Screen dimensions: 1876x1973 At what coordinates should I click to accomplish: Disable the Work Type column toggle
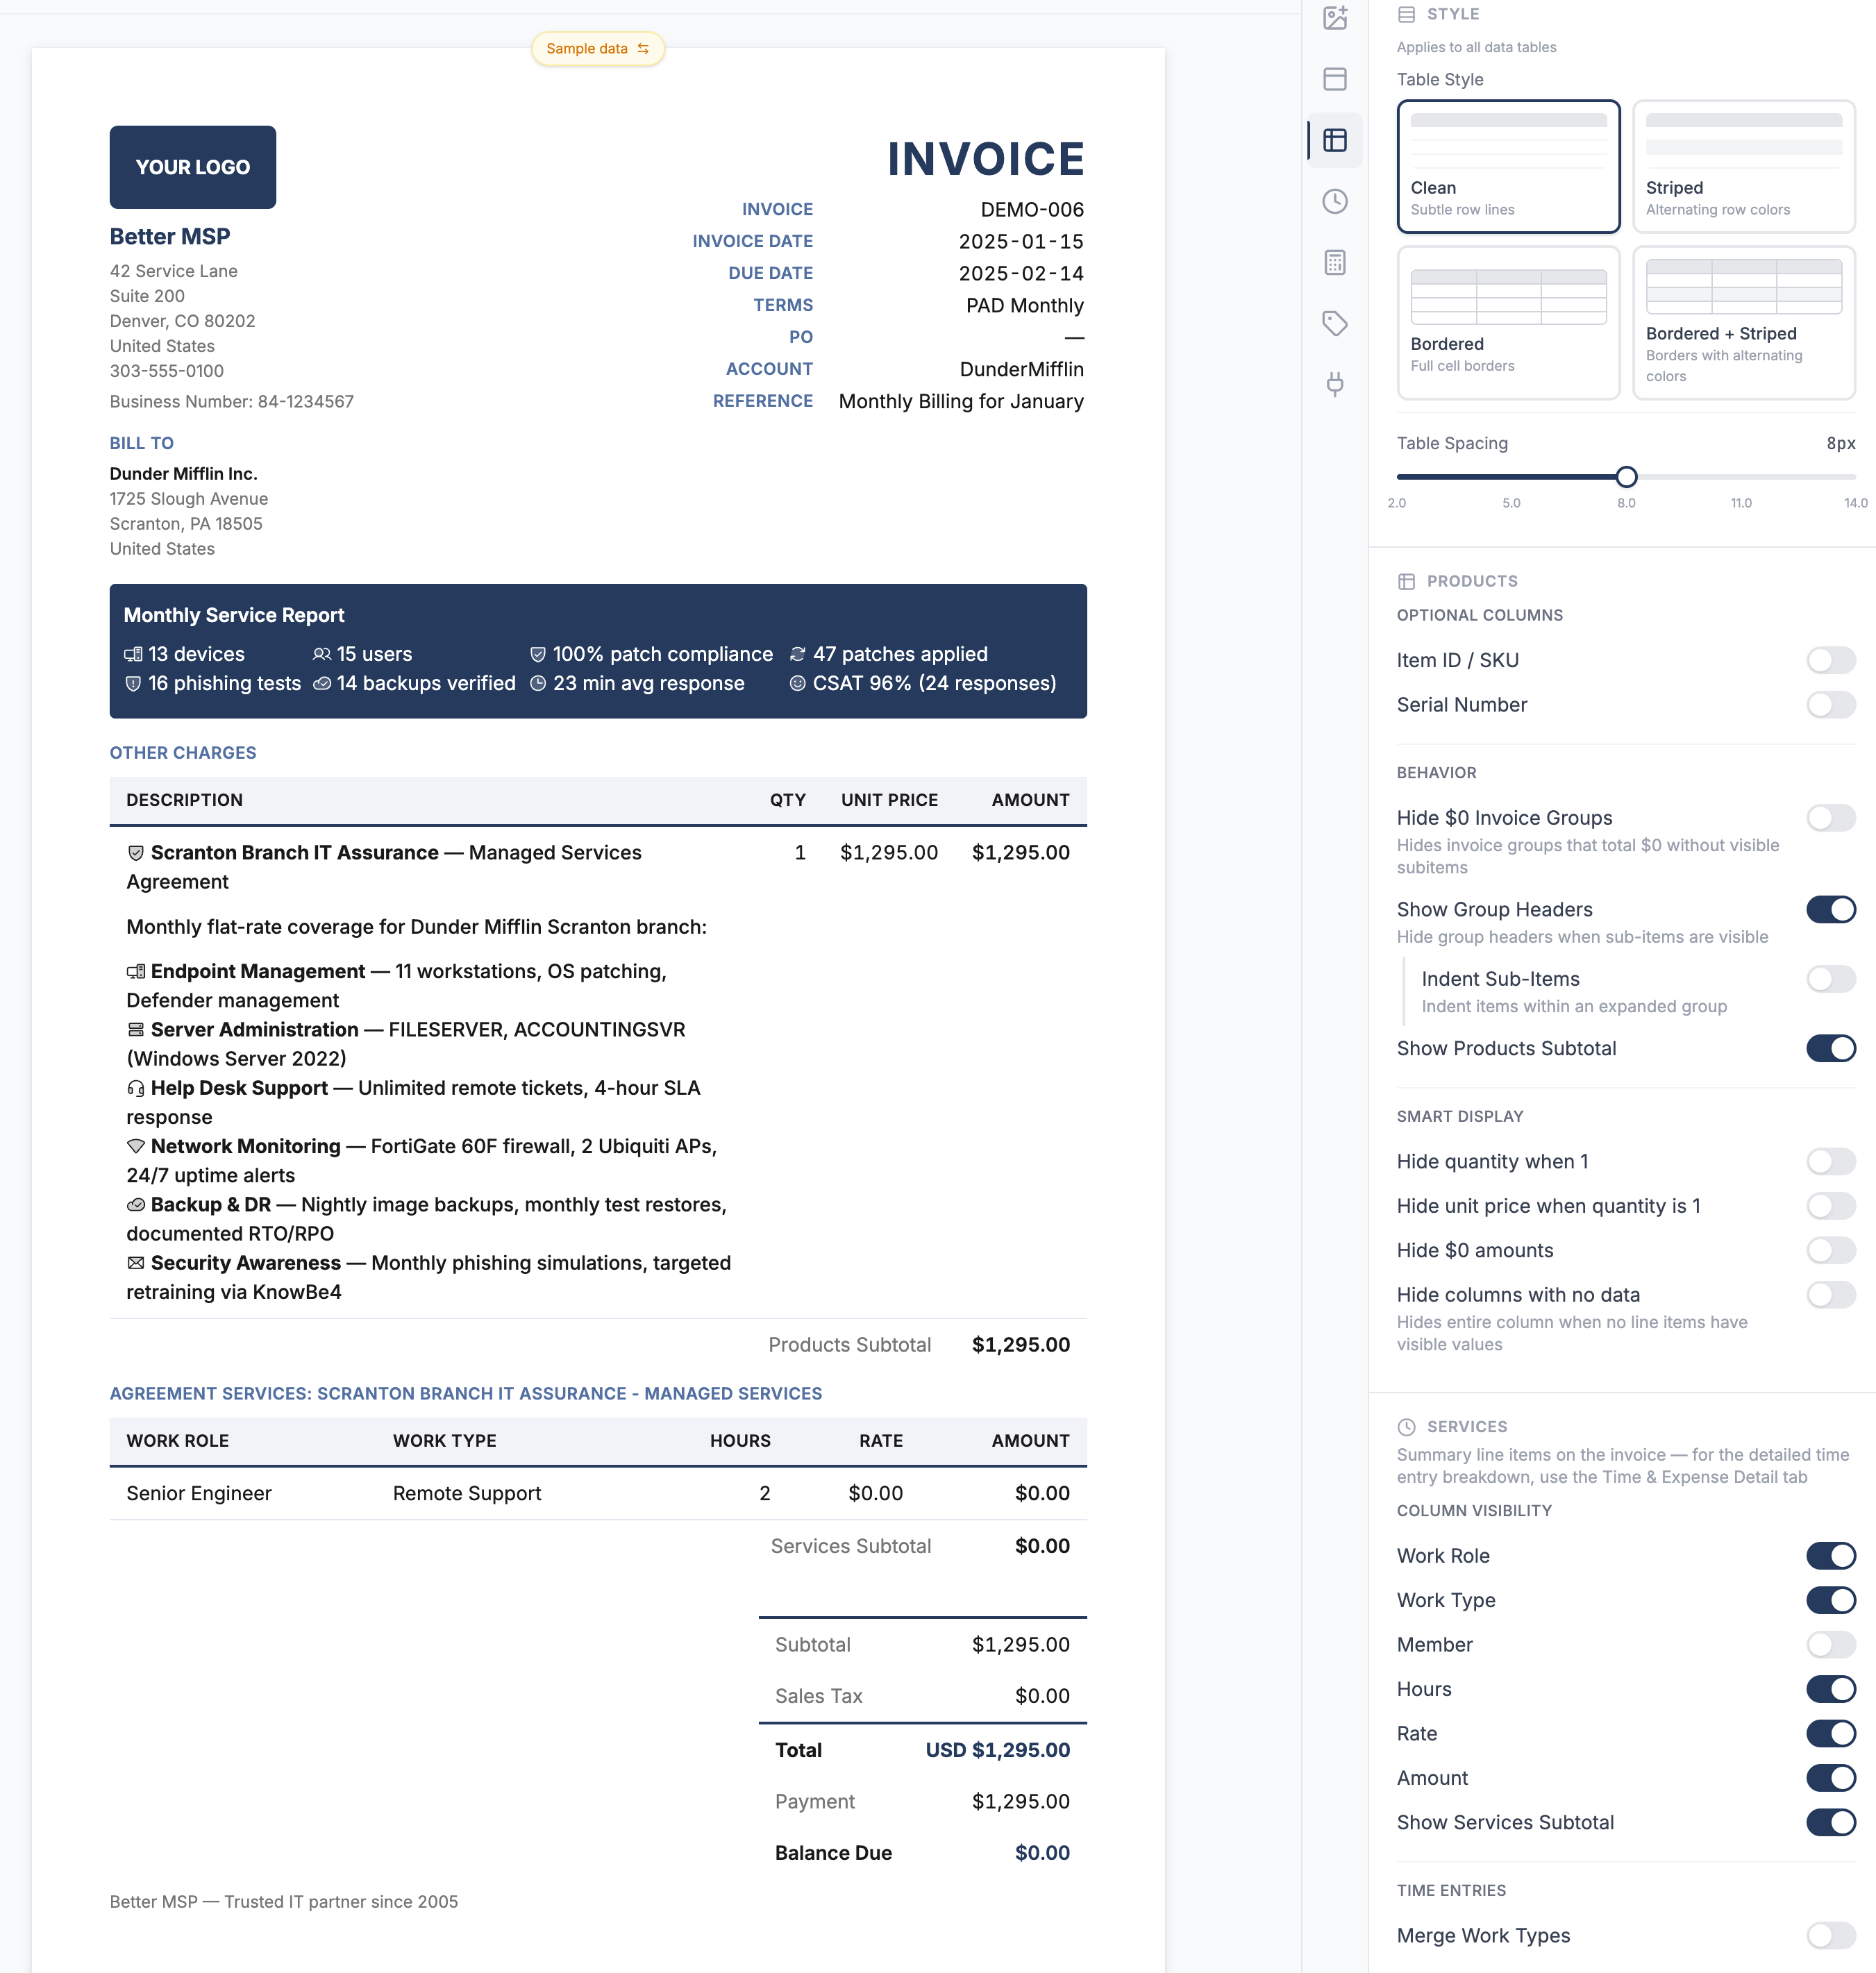pyautogui.click(x=1830, y=1600)
